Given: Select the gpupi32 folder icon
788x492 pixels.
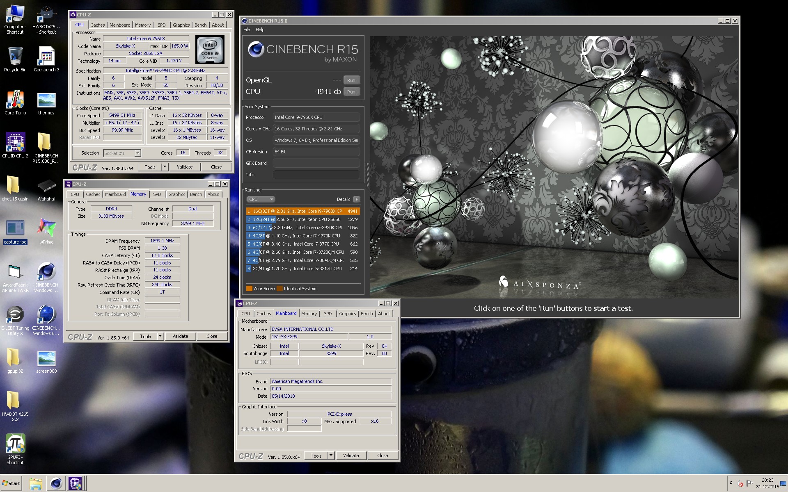Looking at the screenshot, I should 15,361.
